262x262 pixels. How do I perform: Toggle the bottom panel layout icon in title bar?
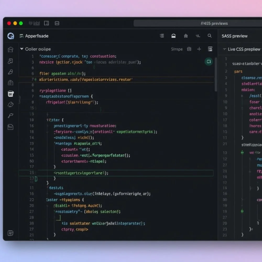pos(57,23)
